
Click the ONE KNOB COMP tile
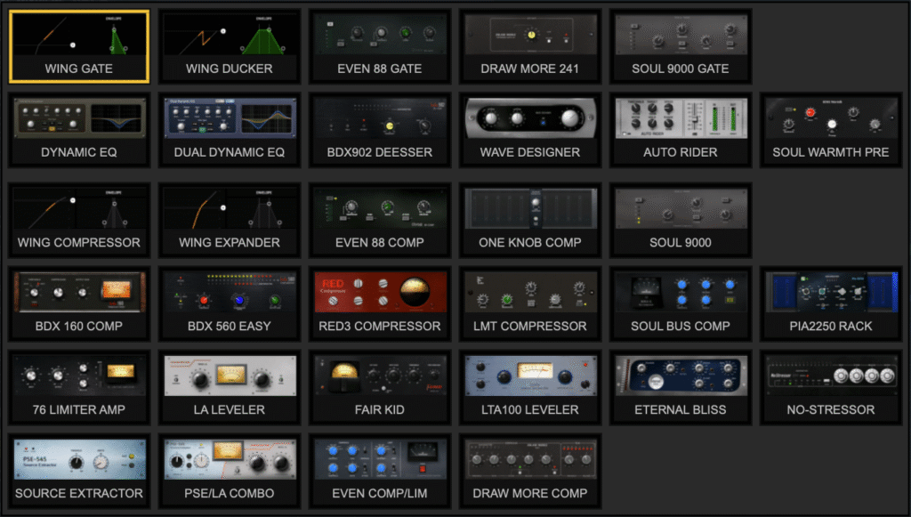click(x=530, y=220)
